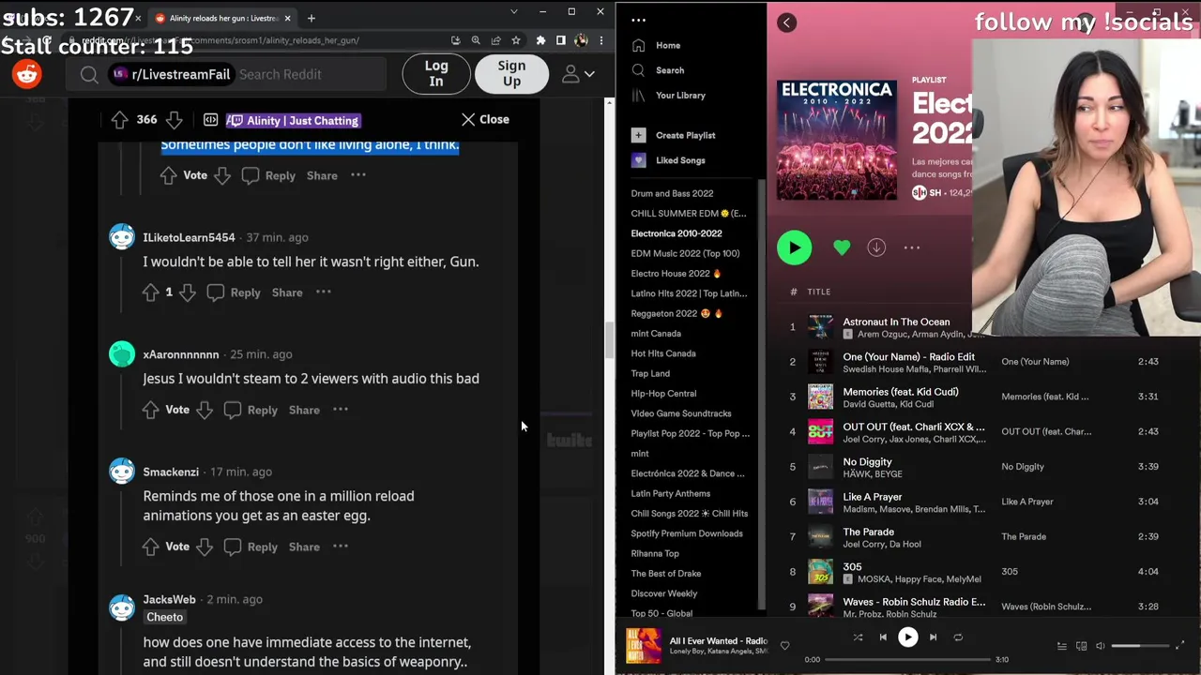The image size is (1201, 675).
Task: Click the Sign Up button
Action: pos(511,74)
